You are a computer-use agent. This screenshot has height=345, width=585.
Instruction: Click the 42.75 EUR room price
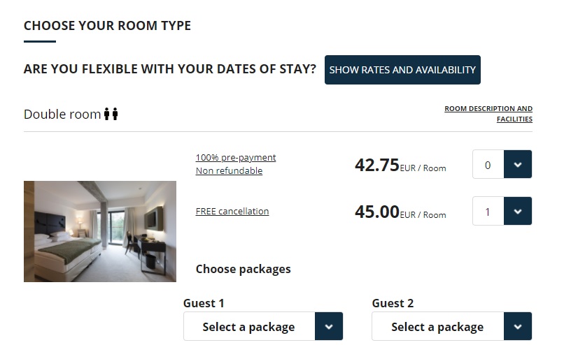pyautogui.click(x=378, y=166)
